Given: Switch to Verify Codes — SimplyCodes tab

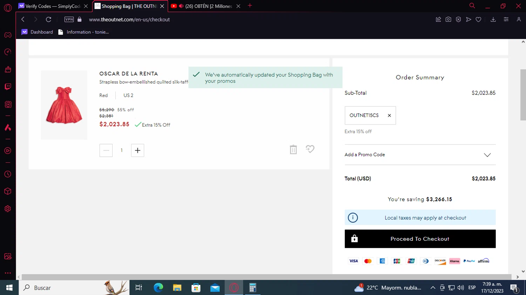Looking at the screenshot, I should tap(53, 6).
